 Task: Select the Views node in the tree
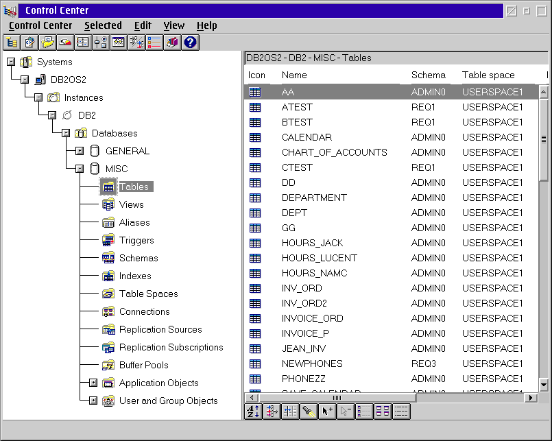[131, 204]
